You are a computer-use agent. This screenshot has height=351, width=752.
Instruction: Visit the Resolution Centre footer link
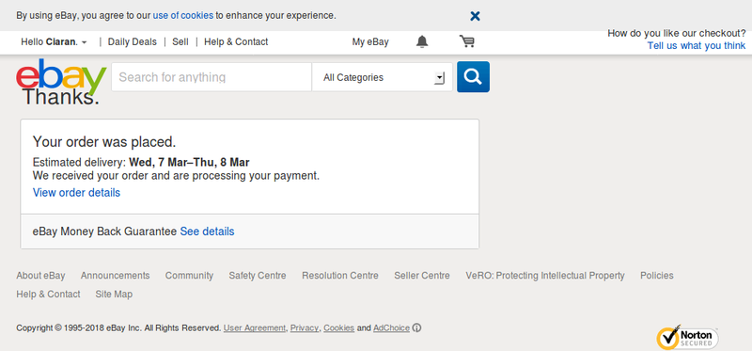pos(340,276)
